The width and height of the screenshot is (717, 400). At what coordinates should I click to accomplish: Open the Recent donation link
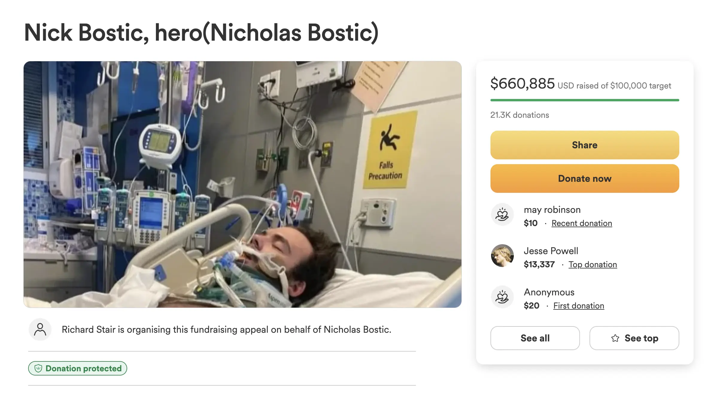581,223
